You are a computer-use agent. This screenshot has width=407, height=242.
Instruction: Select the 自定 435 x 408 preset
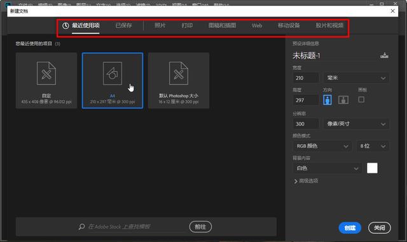(46, 81)
